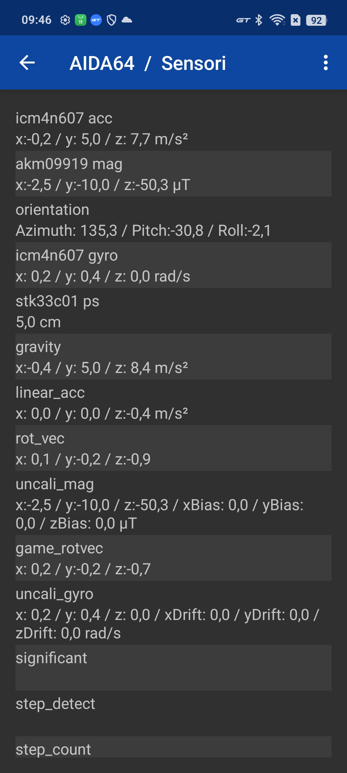
Task: Tap the shield status bar icon
Action: (x=111, y=20)
